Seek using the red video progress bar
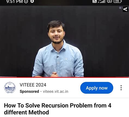 coord(64,77)
